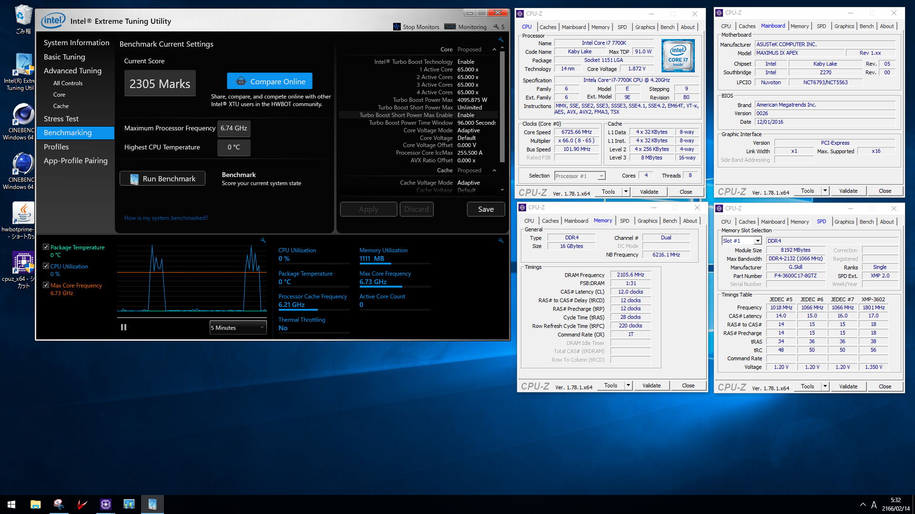Collapse the Core Proposed section

pyautogui.click(x=494, y=49)
